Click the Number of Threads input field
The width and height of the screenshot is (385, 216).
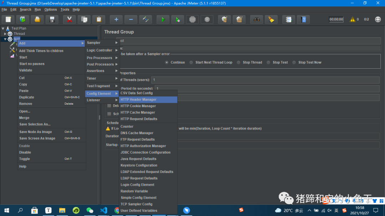(266, 80)
